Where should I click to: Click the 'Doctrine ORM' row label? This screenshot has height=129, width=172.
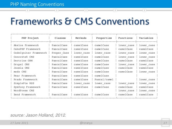pos(23,61)
